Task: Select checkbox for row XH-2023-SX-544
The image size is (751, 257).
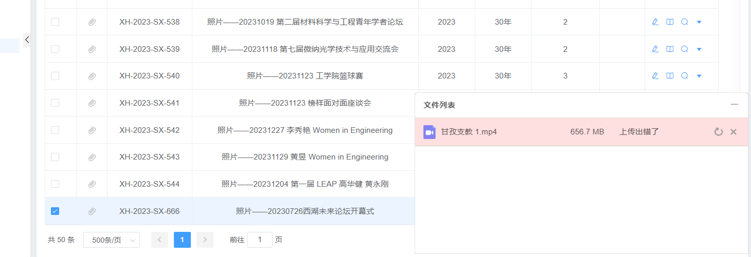Action: 55,184
